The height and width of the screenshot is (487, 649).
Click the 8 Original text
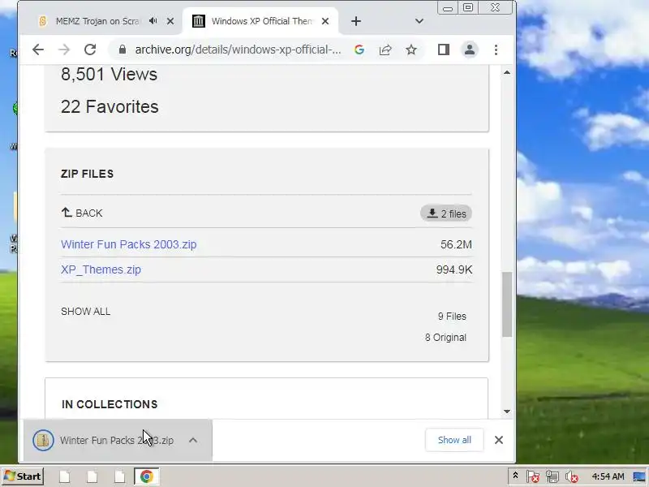[445, 338]
